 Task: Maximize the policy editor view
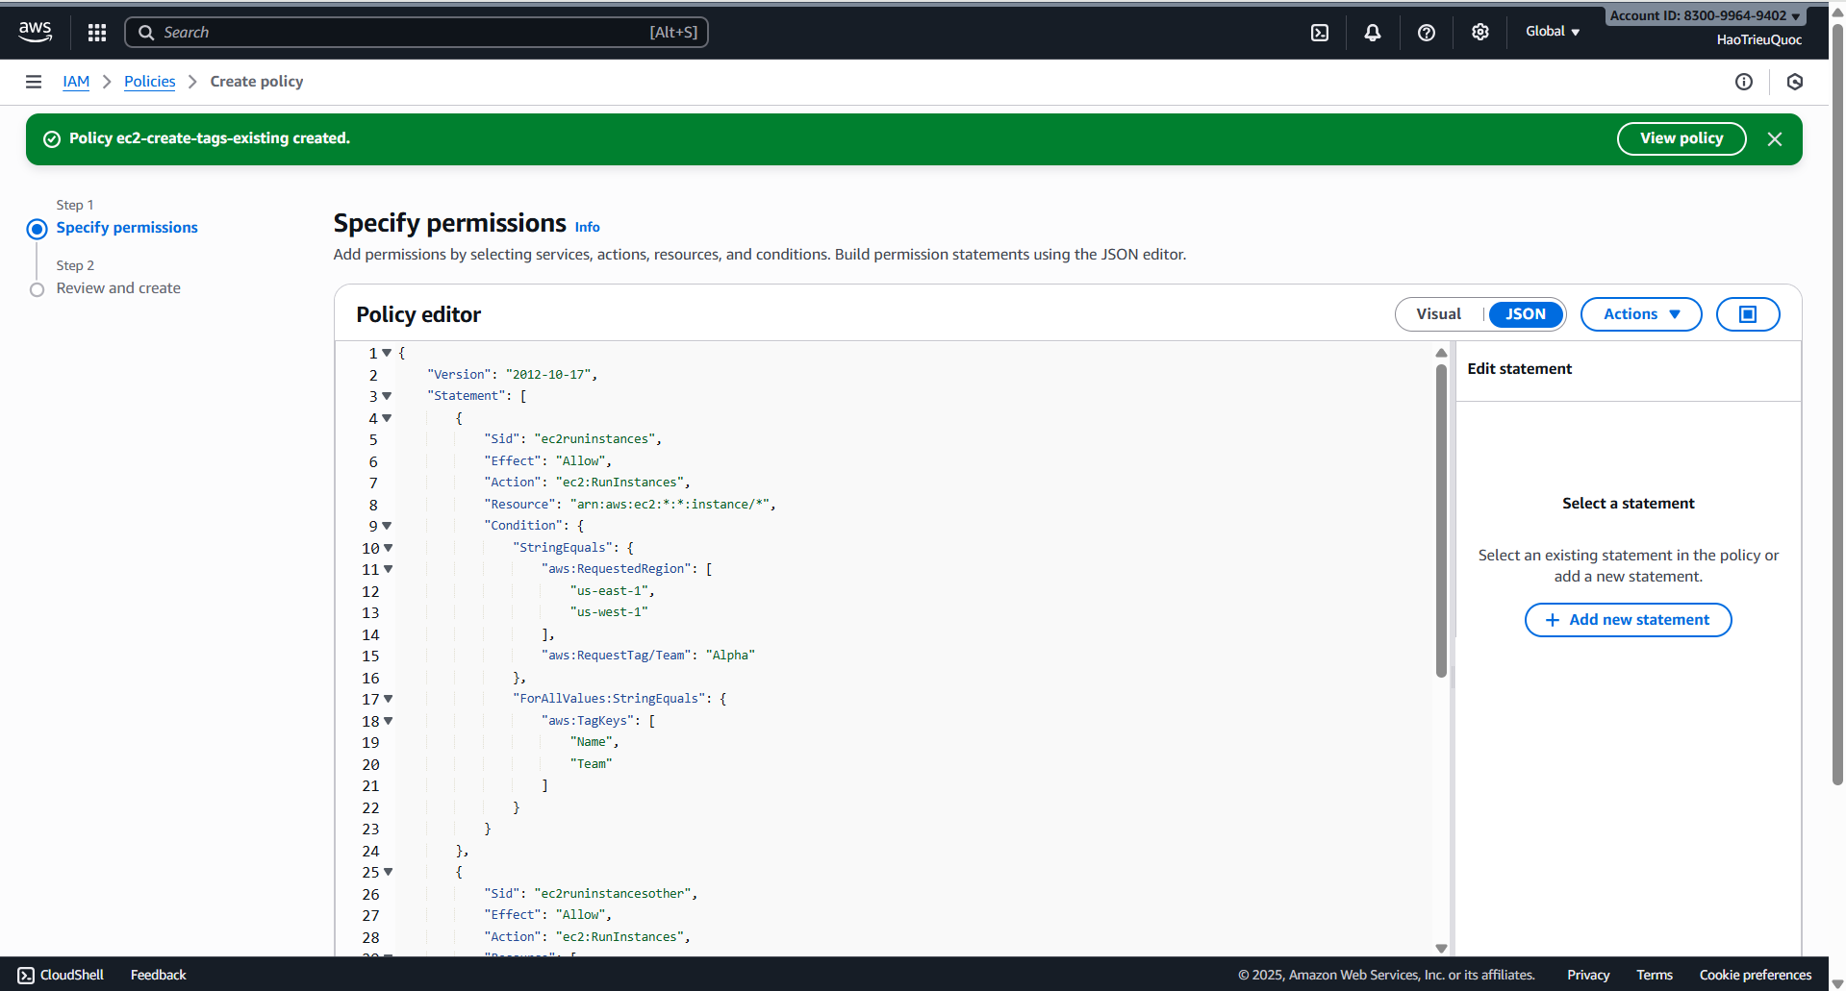tap(1747, 313)
